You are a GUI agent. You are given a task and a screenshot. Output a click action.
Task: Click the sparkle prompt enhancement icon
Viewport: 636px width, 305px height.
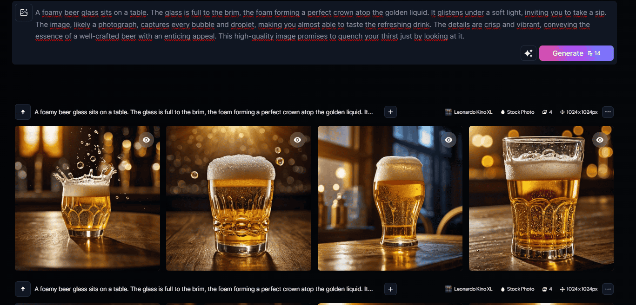pos(529,53)
